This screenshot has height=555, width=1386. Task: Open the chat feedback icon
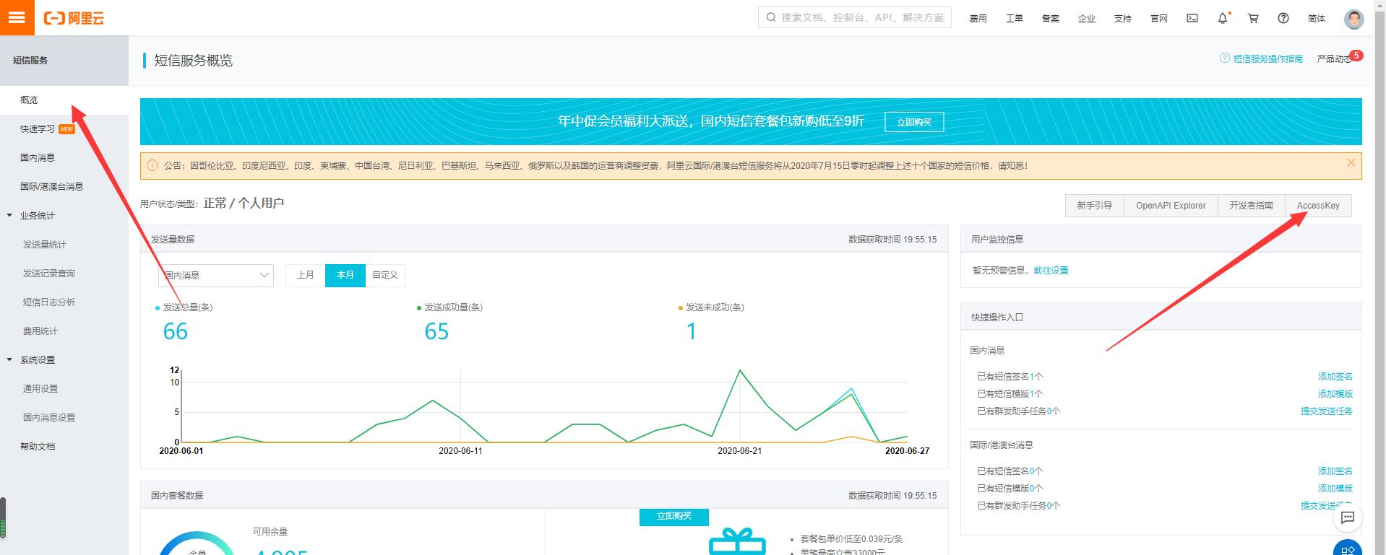tap(1348, 517)
